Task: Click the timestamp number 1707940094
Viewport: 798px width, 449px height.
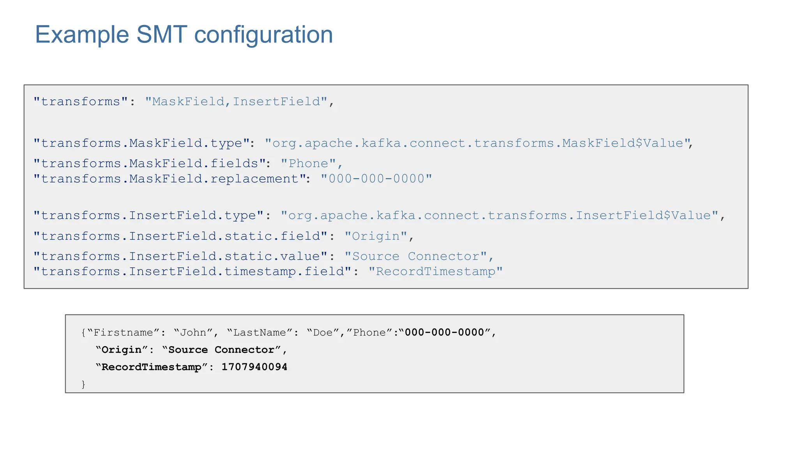Action: pos(254,367)
